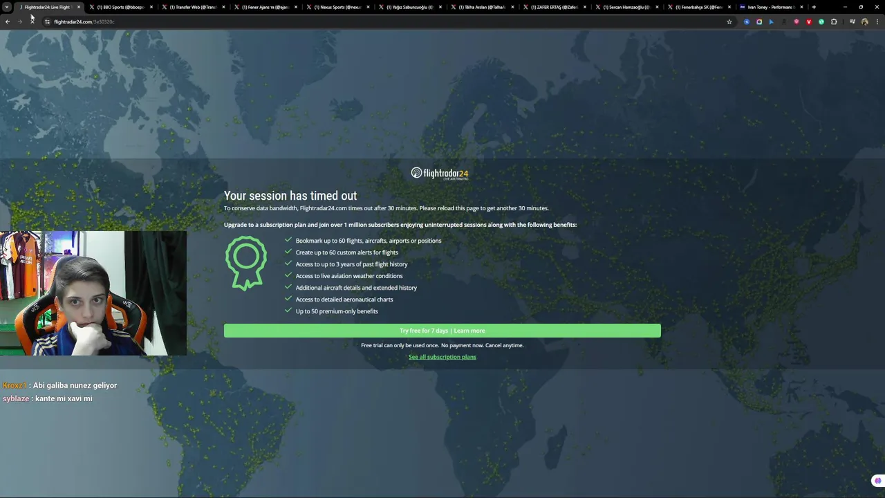This screenshot has height=498, width=885.
Task: Click 'Bookmark up to 60 flights' benefit text
Action: (x=369, y=241)
